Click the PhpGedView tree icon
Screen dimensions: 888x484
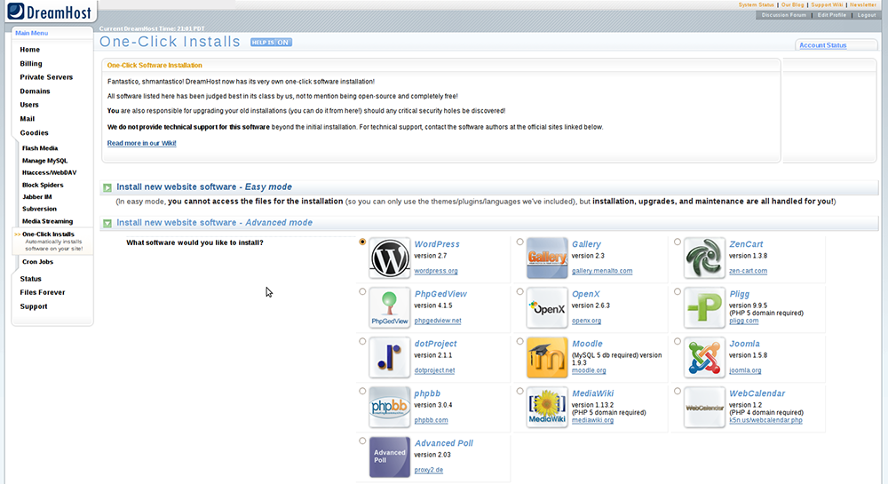pos(390,308)
